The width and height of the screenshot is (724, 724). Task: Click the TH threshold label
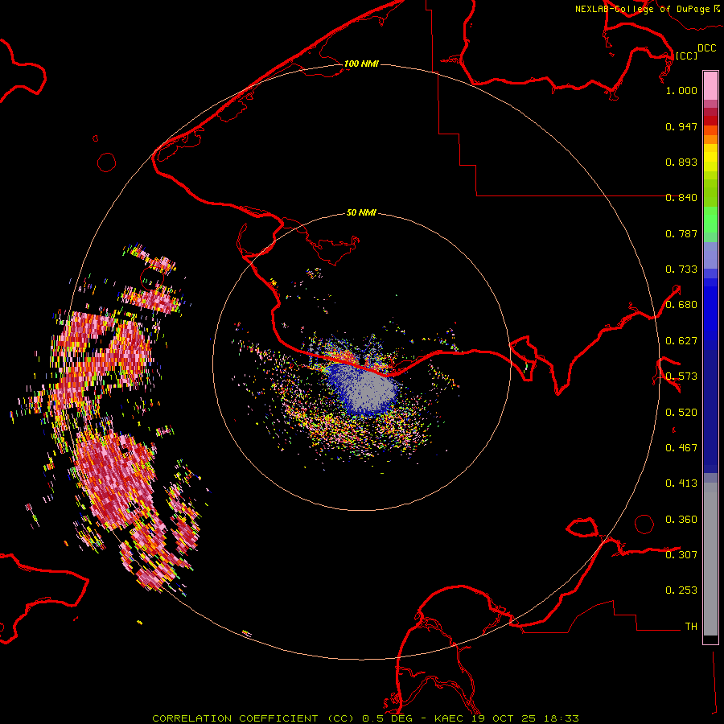click(691, 626)
